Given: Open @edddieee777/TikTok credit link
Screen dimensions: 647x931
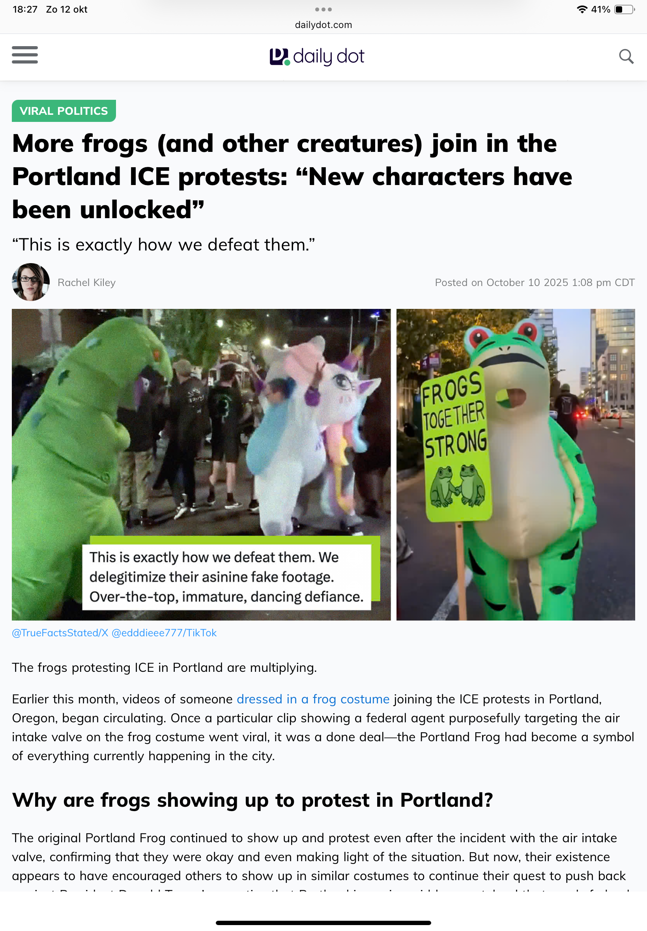Looking at the screenshot, I should pos(164,633).
